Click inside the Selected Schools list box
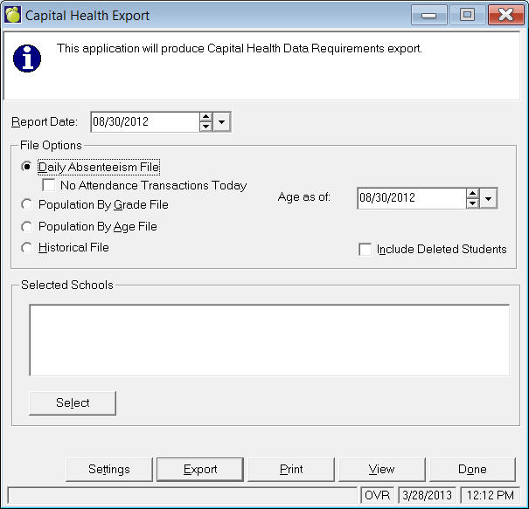The image size is (529, 509). point(269,340)
